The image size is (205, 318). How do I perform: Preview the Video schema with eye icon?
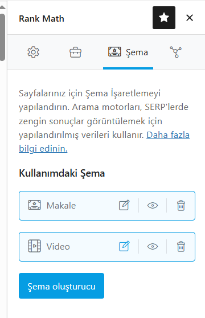[x=153, y=246]
